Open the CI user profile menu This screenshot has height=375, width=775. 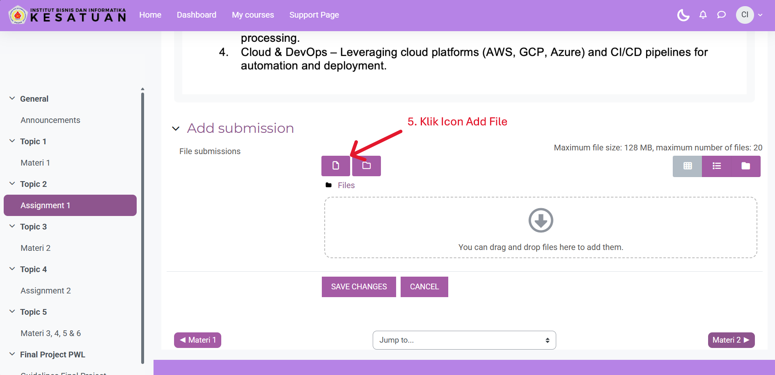(749, 15)
